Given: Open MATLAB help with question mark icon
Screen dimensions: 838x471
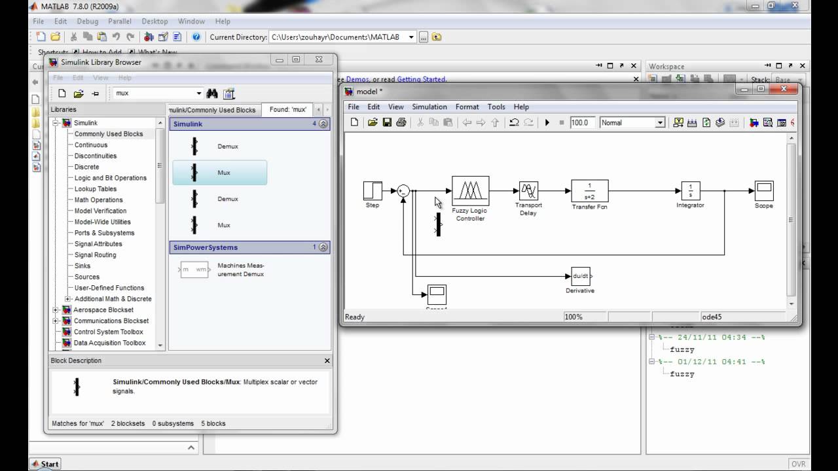Looking at the screenshot, I should click(196, 37).
